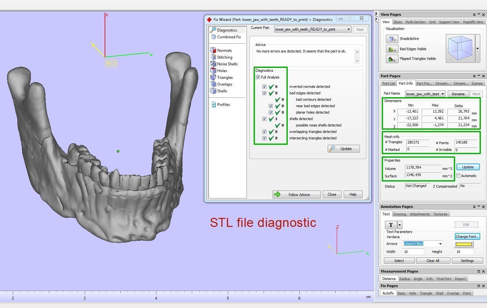This screenshot has width=487, height=308.
Task: Toggle intersecting triangles detected checkbox
Action: pos(264,138)
